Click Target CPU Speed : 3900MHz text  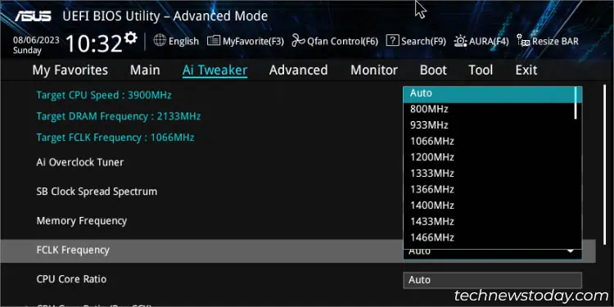pos(104,95)
